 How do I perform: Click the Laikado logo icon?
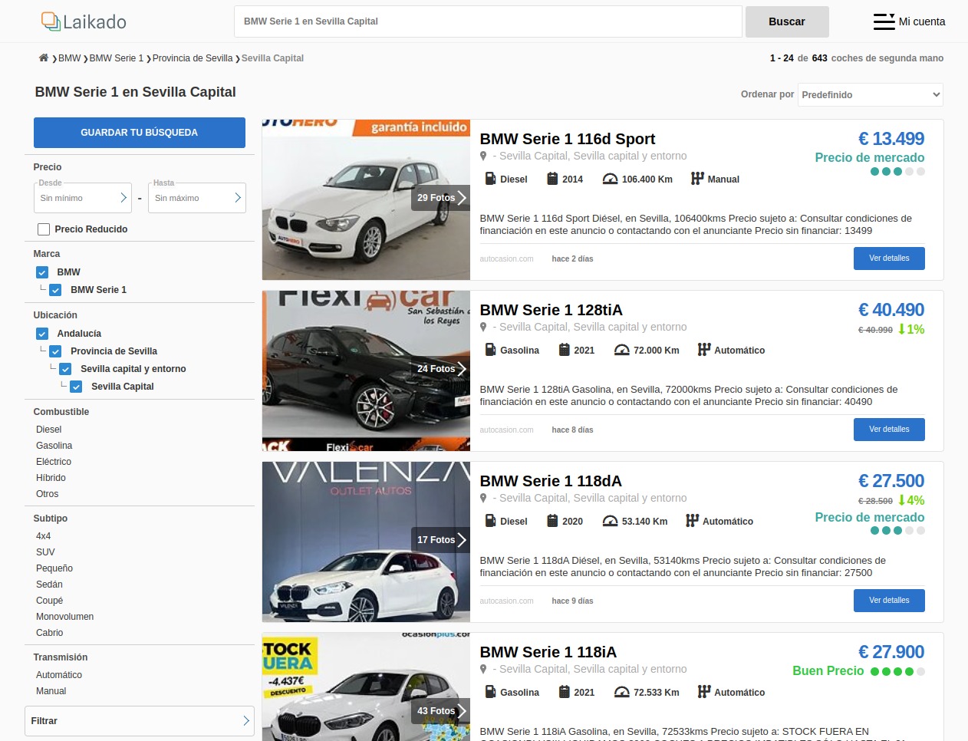[51, 21]
